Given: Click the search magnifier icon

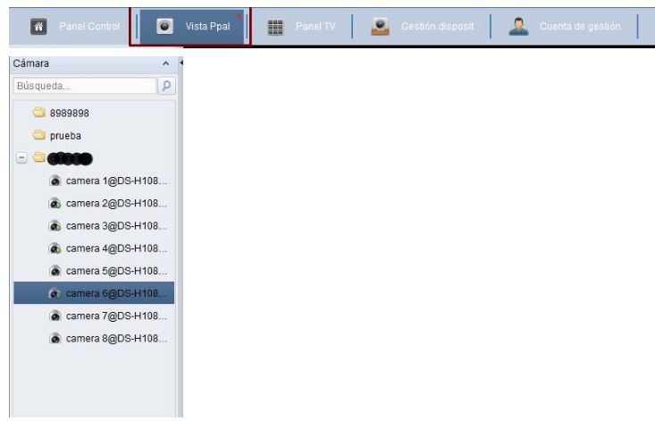Looking at the screenshot, I should click(165, 87).
